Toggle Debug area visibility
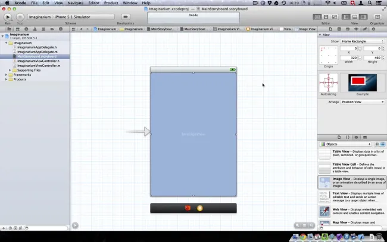This screenshot has height=242, width=387. (x=355, y=17)
